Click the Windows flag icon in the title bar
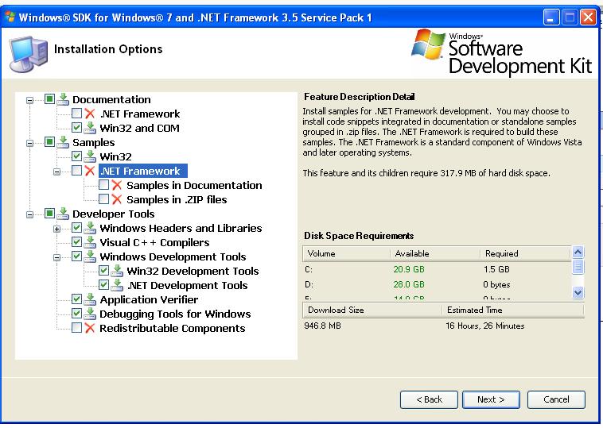Image resolution: width=603 pixels, height=428 pixels. pos(10,17)
